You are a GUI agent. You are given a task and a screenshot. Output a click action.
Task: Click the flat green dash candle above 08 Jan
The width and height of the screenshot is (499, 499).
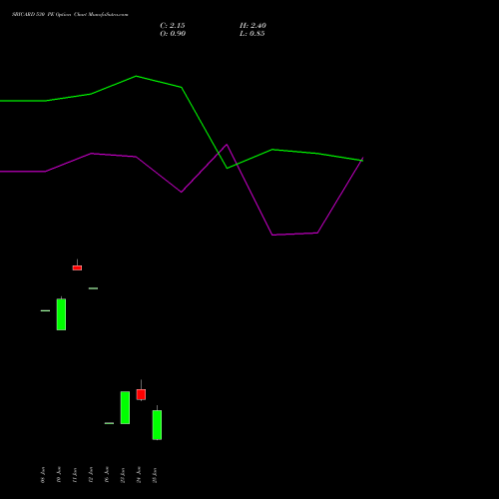pos(45,310)
